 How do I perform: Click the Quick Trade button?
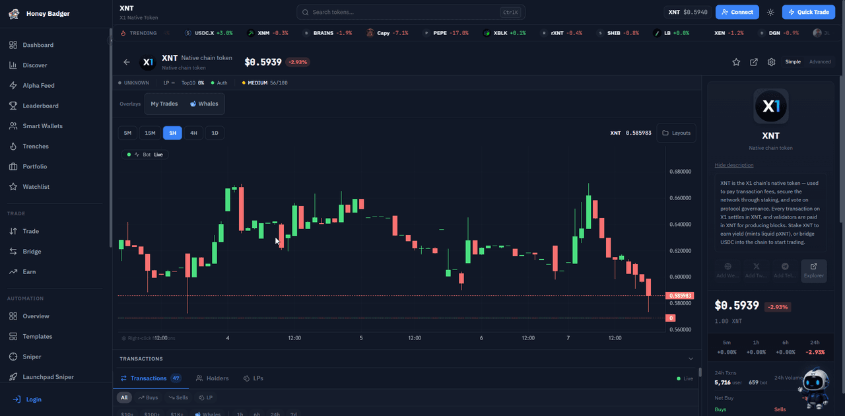click(x=808, y=12)
